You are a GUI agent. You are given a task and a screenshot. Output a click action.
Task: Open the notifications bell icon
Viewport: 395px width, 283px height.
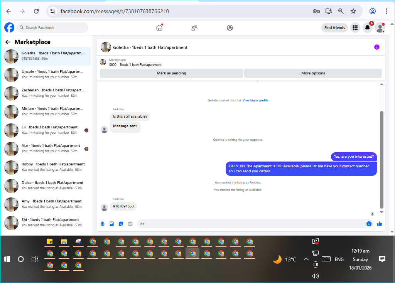click(368, 28)
